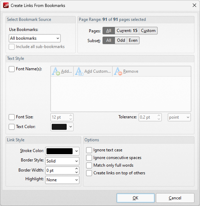Click the PDF-XChange app icon in title bar
The height and width of the screenshot is (206, 200).
coord(6,5)
